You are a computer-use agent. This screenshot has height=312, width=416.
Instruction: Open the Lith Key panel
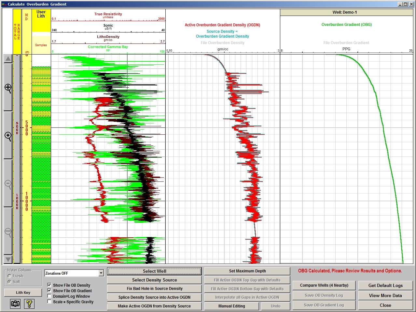23,292
